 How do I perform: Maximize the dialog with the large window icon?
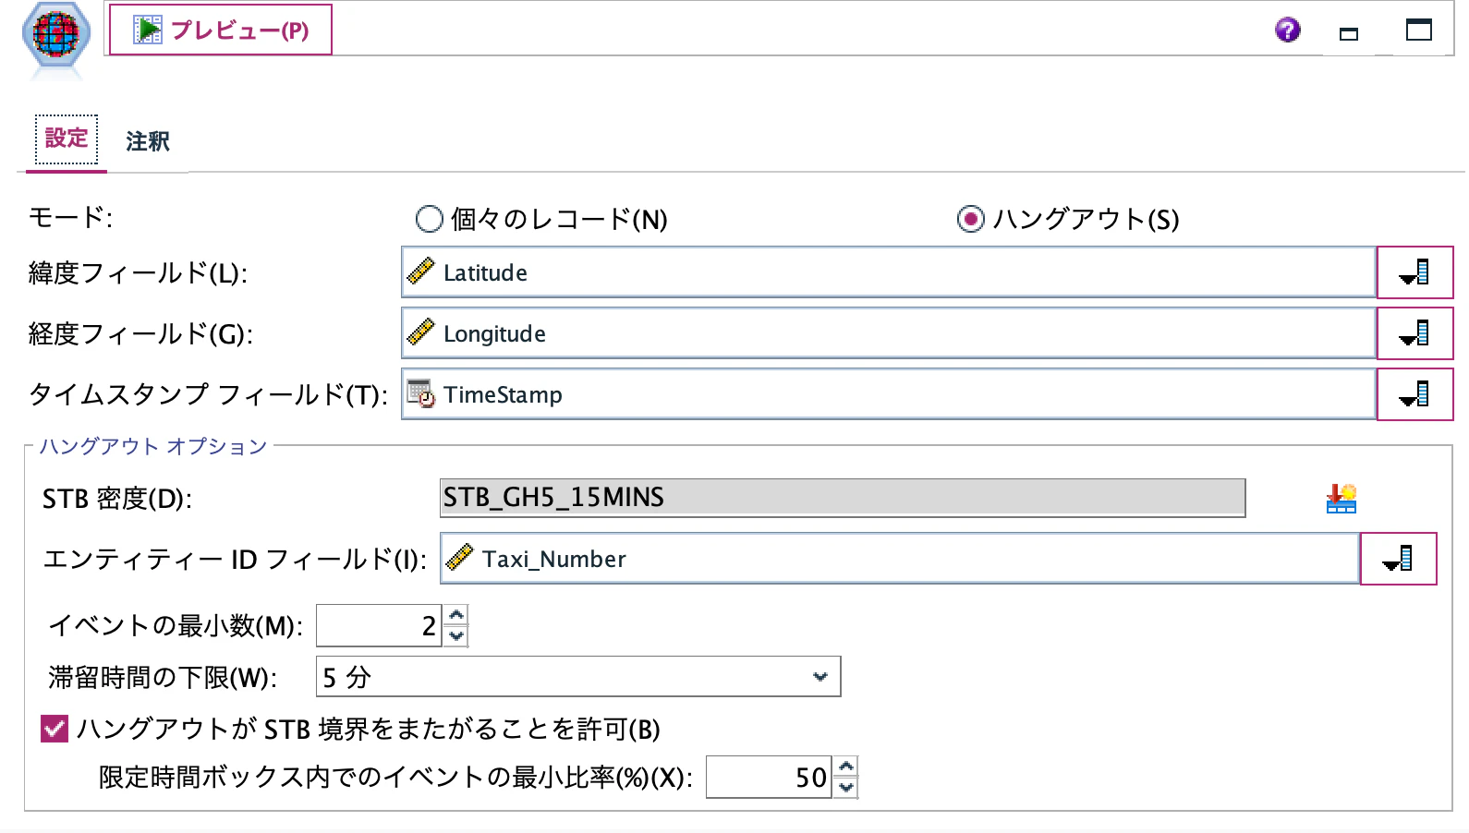pos(1419,30)
